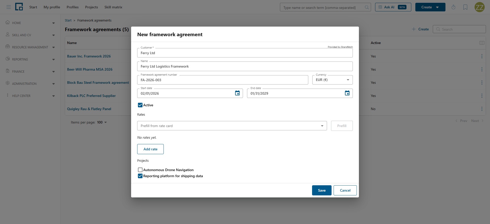The width and height of the screenshot is (490, 224).
Task: Uncheck the Active checkbox
Action: point(140,105)
